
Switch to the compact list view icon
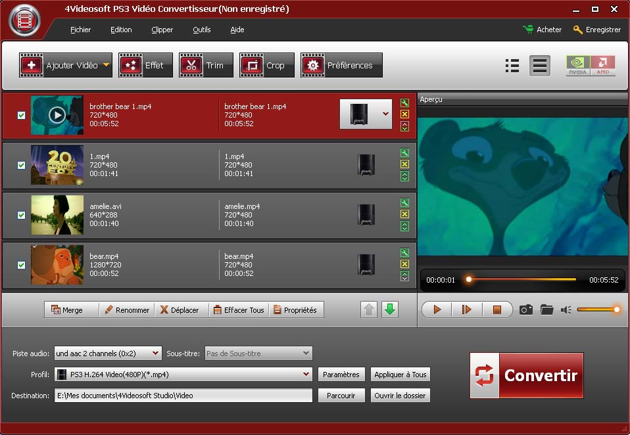pos(512,66)
